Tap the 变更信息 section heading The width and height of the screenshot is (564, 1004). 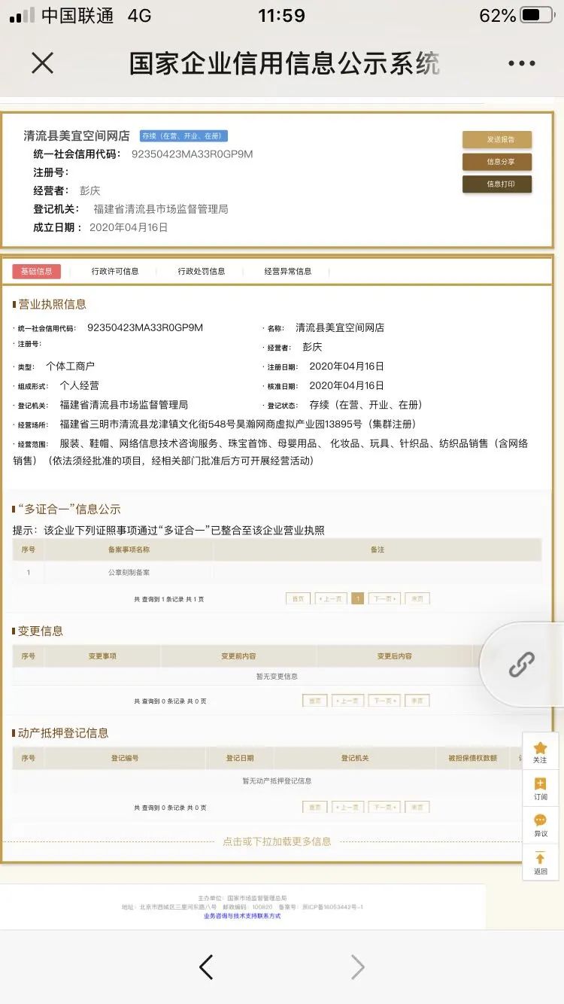(39, 631)
